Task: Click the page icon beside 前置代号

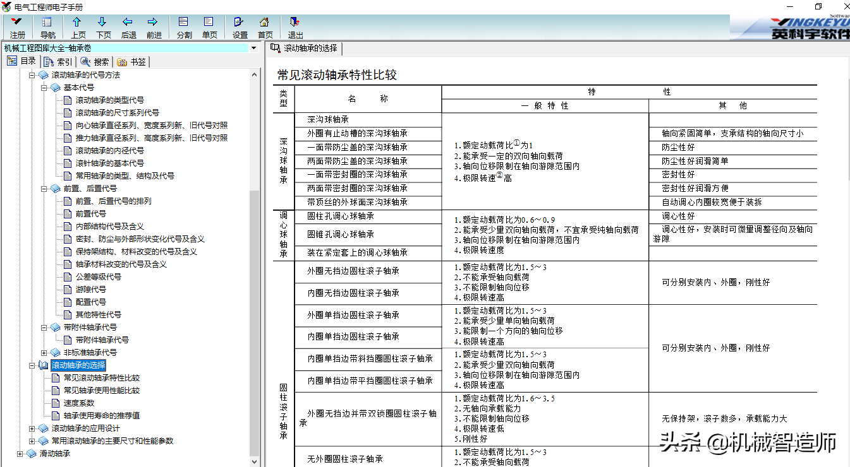Action: pos(68,214)
